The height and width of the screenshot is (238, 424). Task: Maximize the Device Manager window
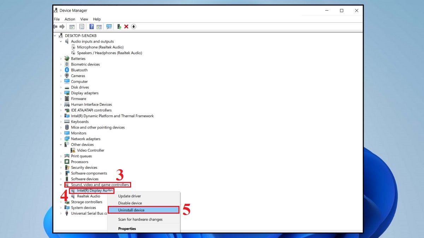click(342, 11)
